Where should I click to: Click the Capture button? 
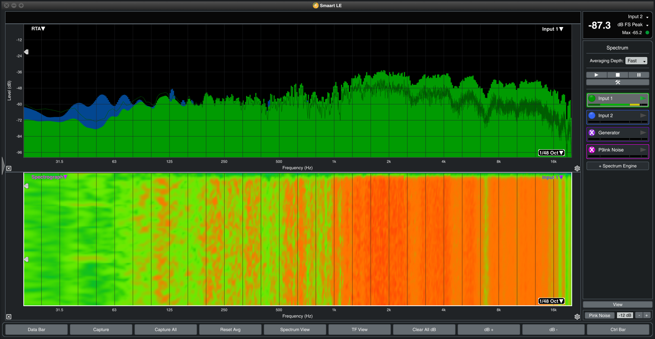tap(101, 330)
